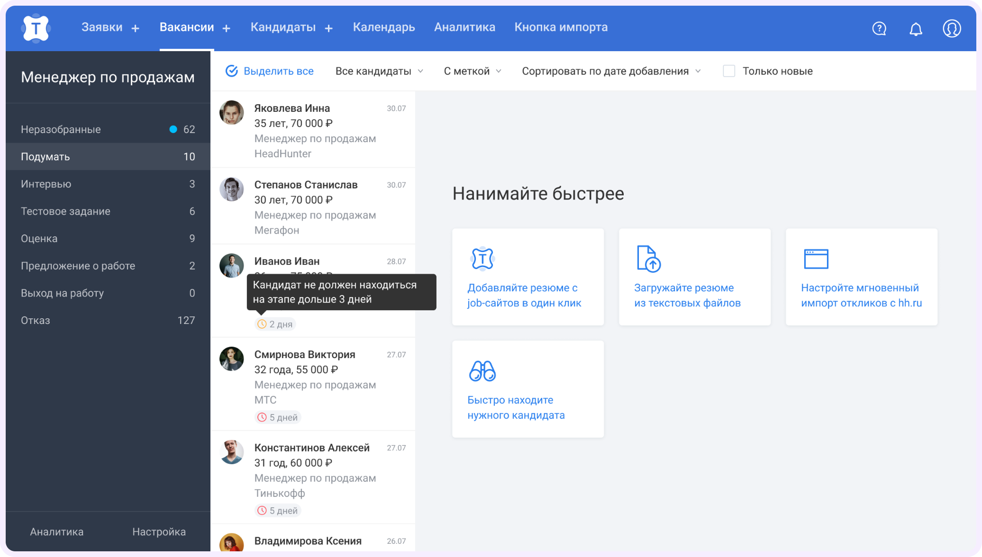Screen dimensions: 982x557
Task: Add a new request with Заявки plus
Action: click(136, 28)
